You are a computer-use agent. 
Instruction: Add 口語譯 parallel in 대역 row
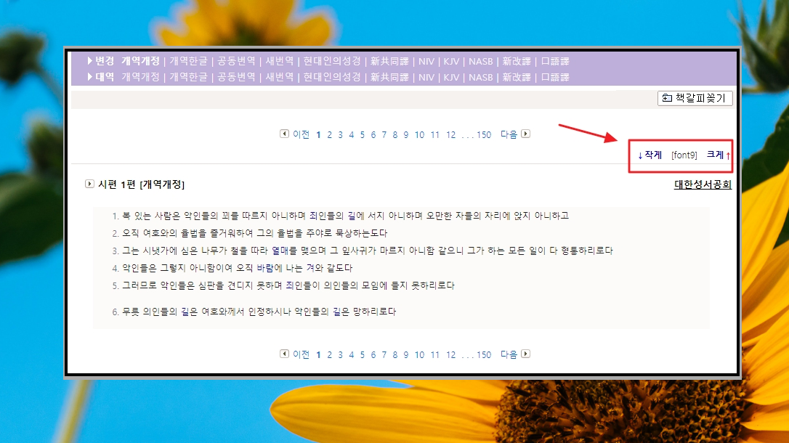coord(555,78)
